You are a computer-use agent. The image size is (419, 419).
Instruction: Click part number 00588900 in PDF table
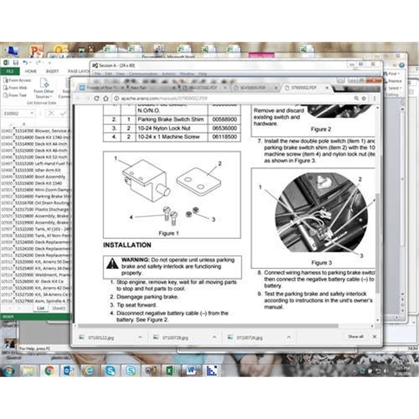tap(225, 119)
